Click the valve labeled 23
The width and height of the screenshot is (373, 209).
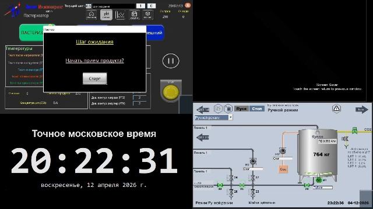[x=252, y=192]
